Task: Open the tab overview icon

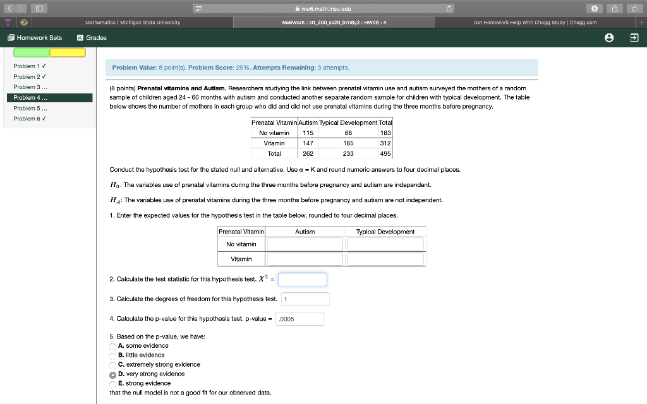Action: (636, 8)
